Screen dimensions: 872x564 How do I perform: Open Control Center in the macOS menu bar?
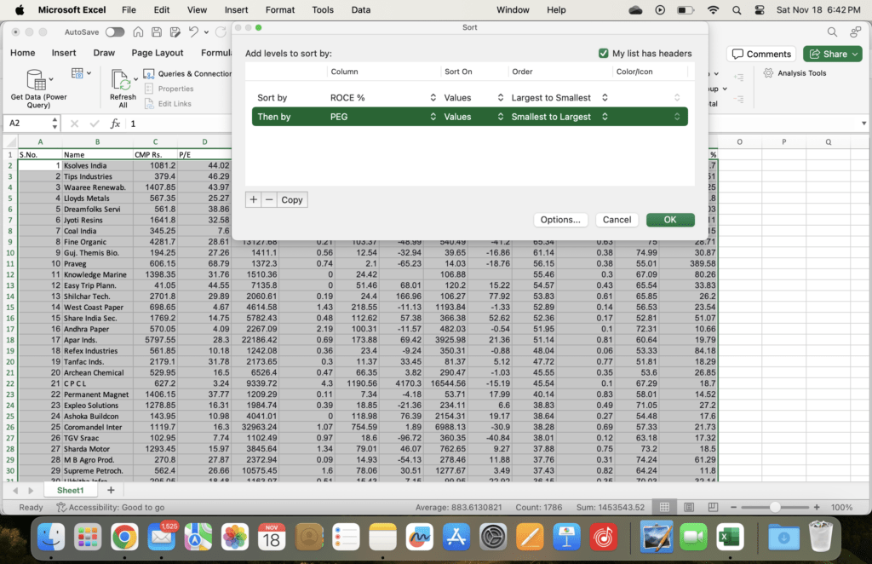click(760, 10)
